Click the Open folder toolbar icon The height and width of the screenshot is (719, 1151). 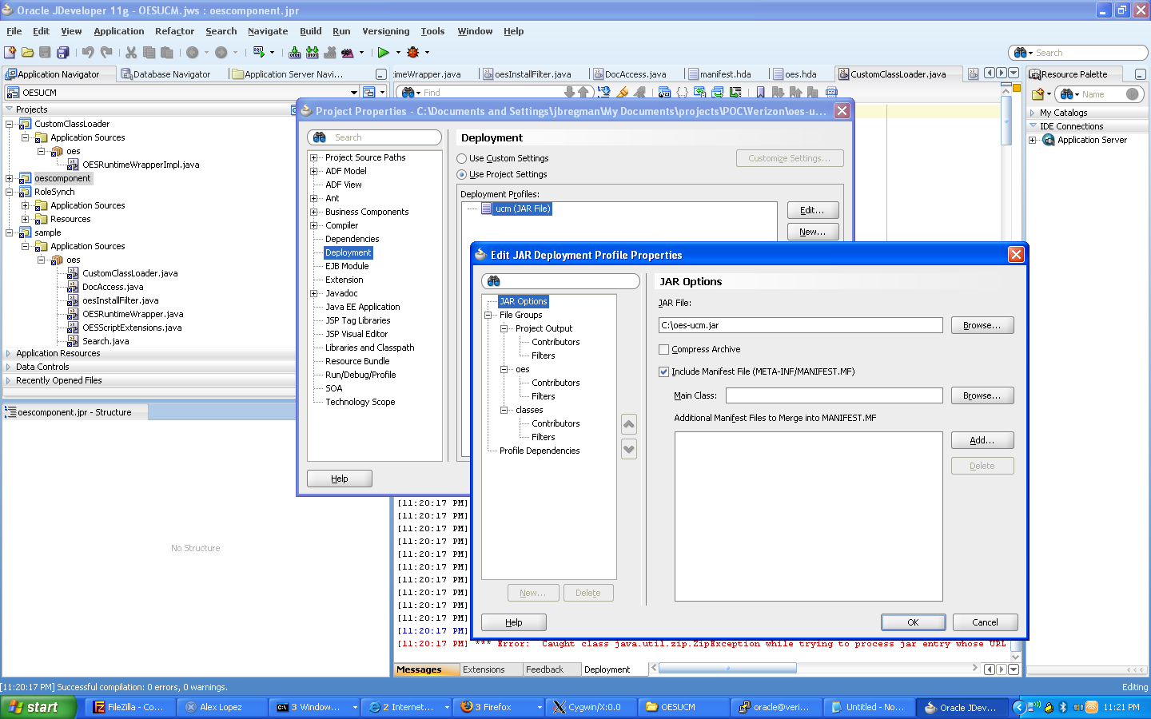click(x=28, y=53)
